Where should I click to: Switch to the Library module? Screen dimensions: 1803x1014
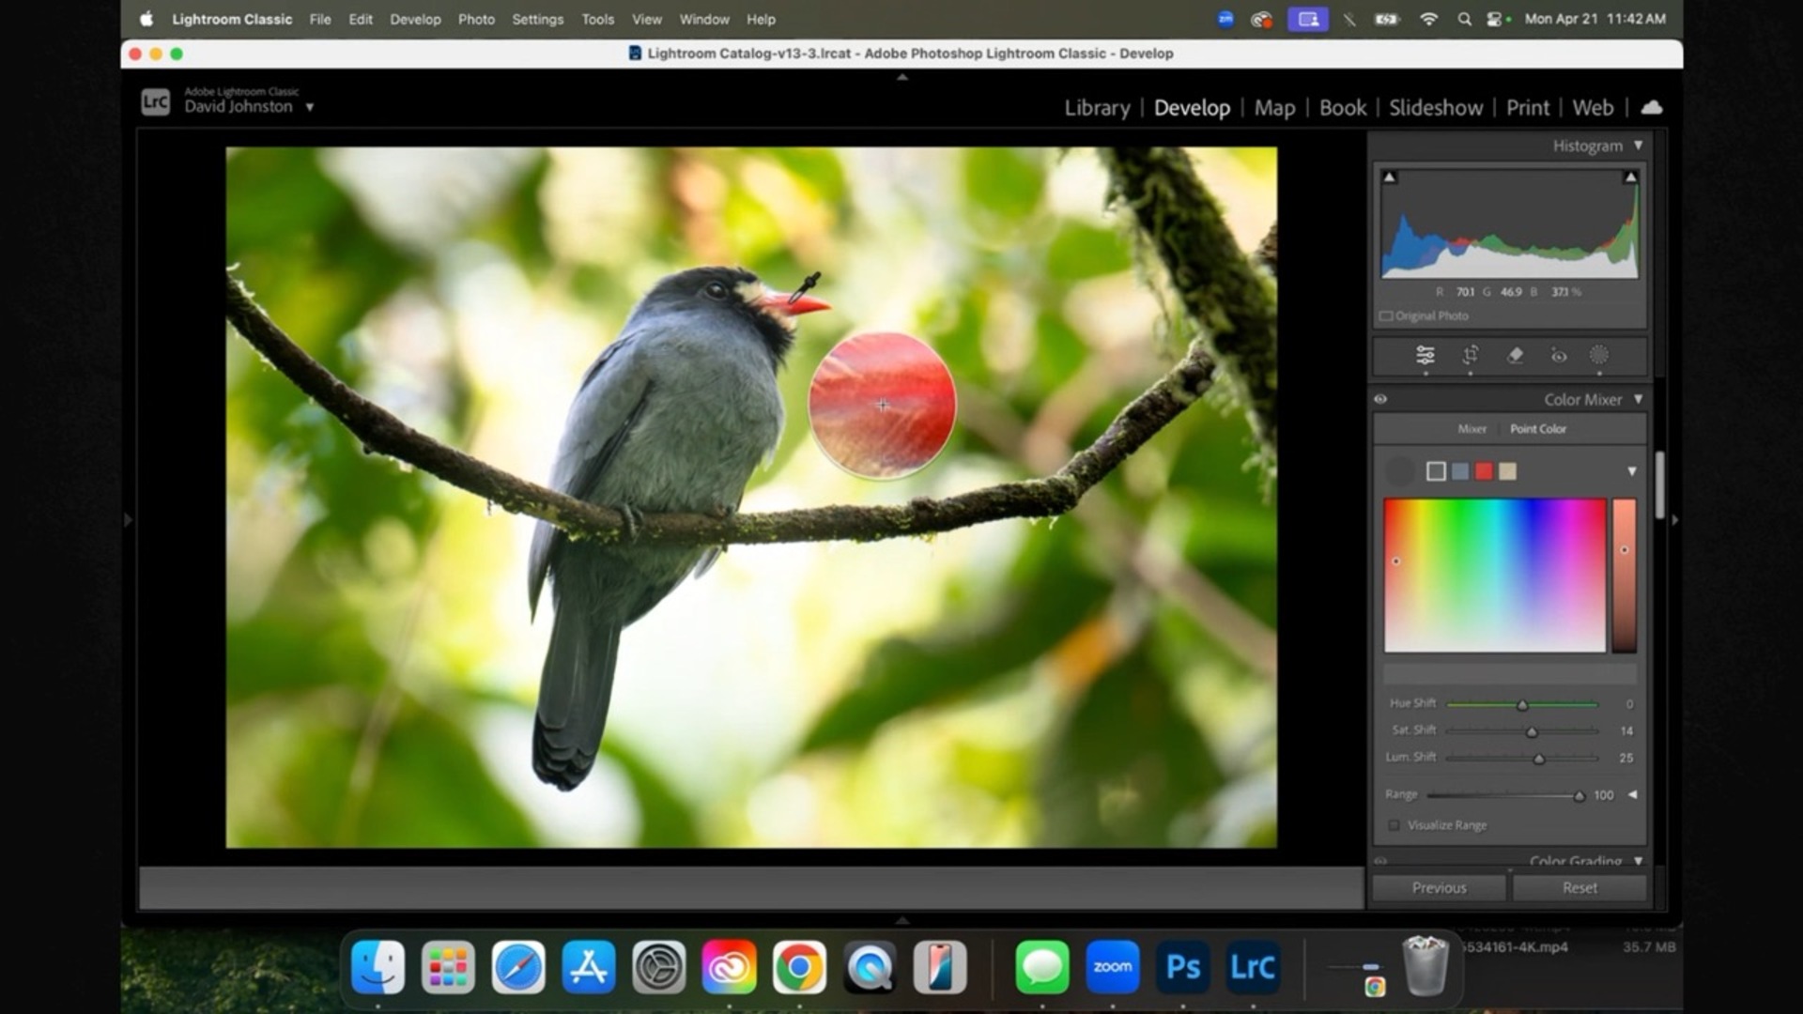tap(1097, 107)
